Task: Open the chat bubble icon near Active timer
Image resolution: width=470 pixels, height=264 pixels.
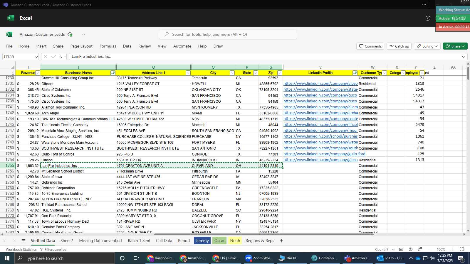Action: click(x=428, y=18)
